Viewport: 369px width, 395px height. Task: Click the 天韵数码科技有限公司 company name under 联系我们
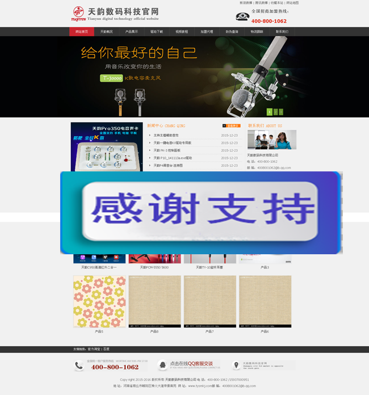[262, 155]
